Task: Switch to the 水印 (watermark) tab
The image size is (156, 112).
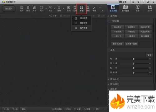Action: pos(150,9)
